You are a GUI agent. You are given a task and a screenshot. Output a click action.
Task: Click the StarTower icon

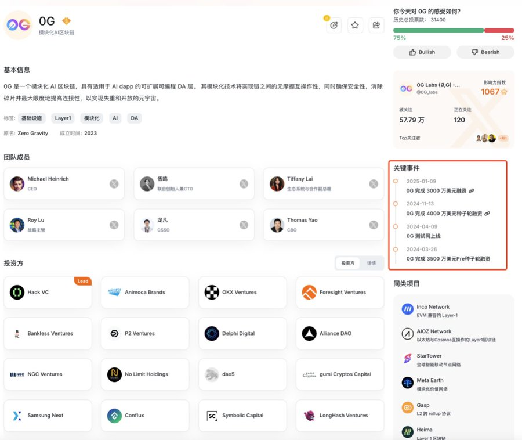coord(408,358)
